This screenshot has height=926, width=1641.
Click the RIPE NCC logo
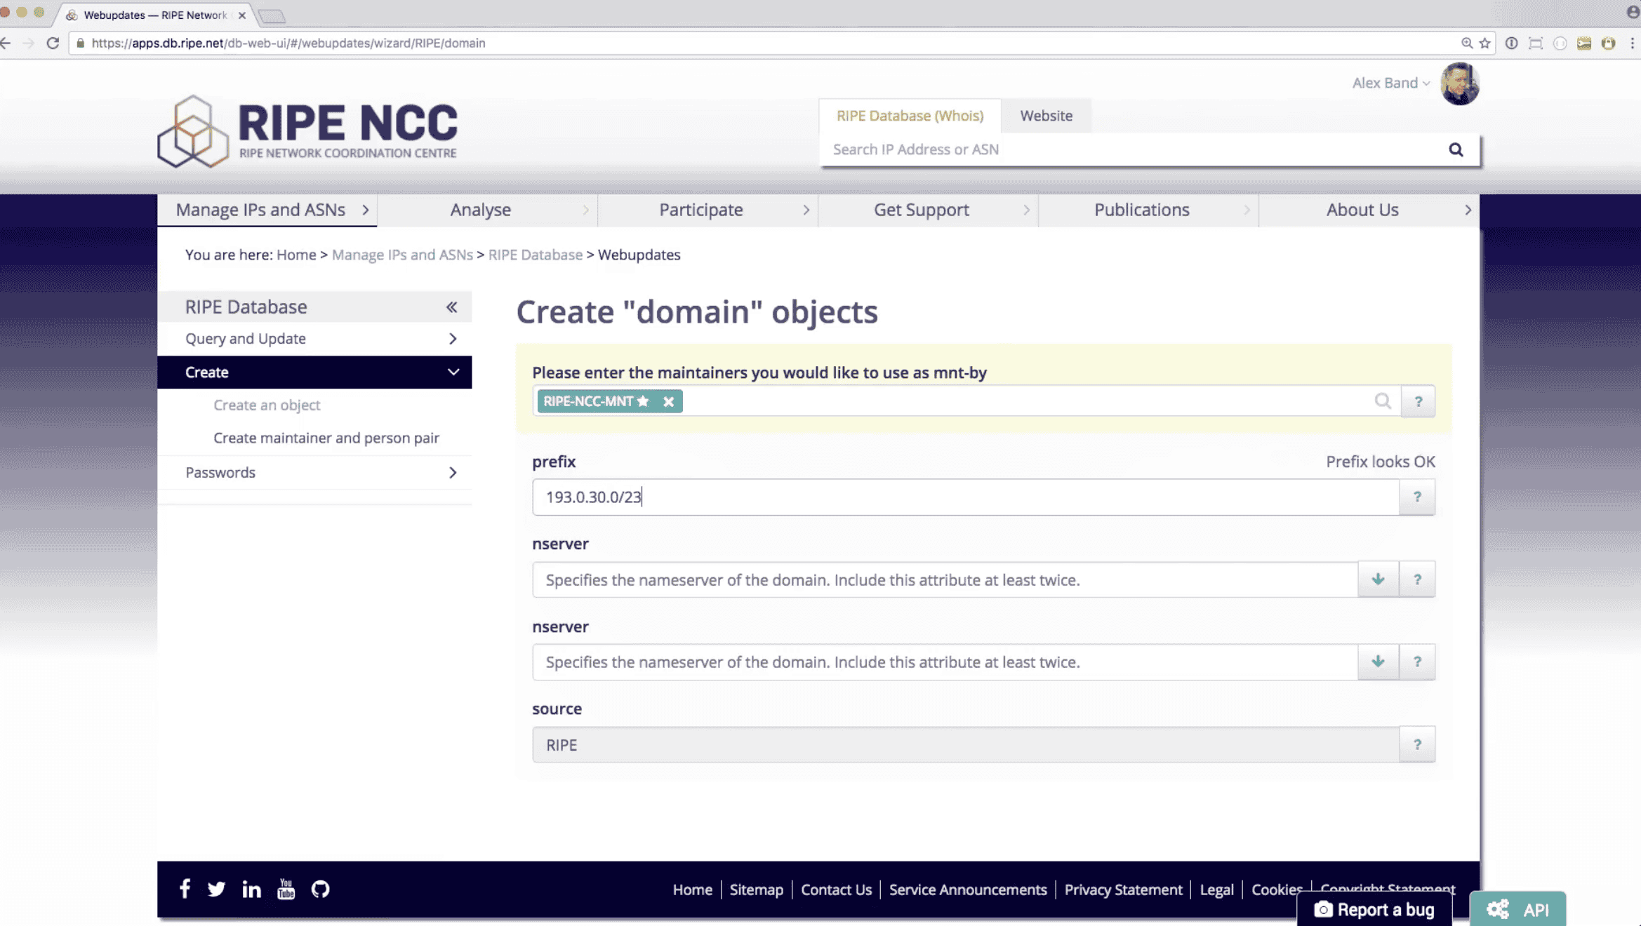click(x=307, y=131)
